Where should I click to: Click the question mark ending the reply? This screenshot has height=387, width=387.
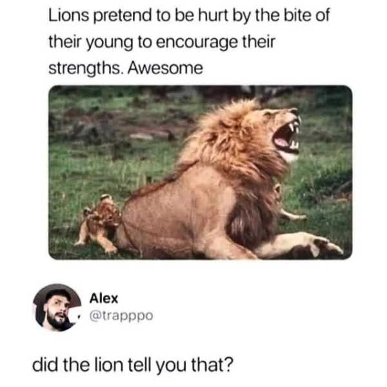229,365
